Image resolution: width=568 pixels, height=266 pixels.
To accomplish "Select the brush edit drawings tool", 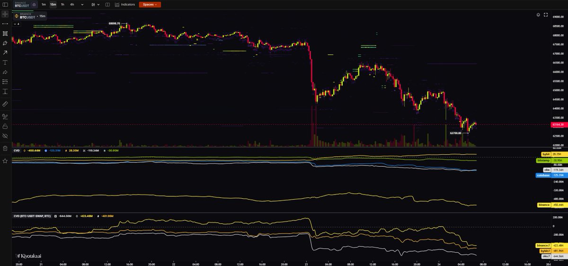I will [5, 116].
